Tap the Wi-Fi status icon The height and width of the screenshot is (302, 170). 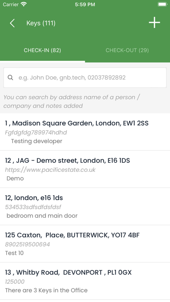tap(24, 4)
